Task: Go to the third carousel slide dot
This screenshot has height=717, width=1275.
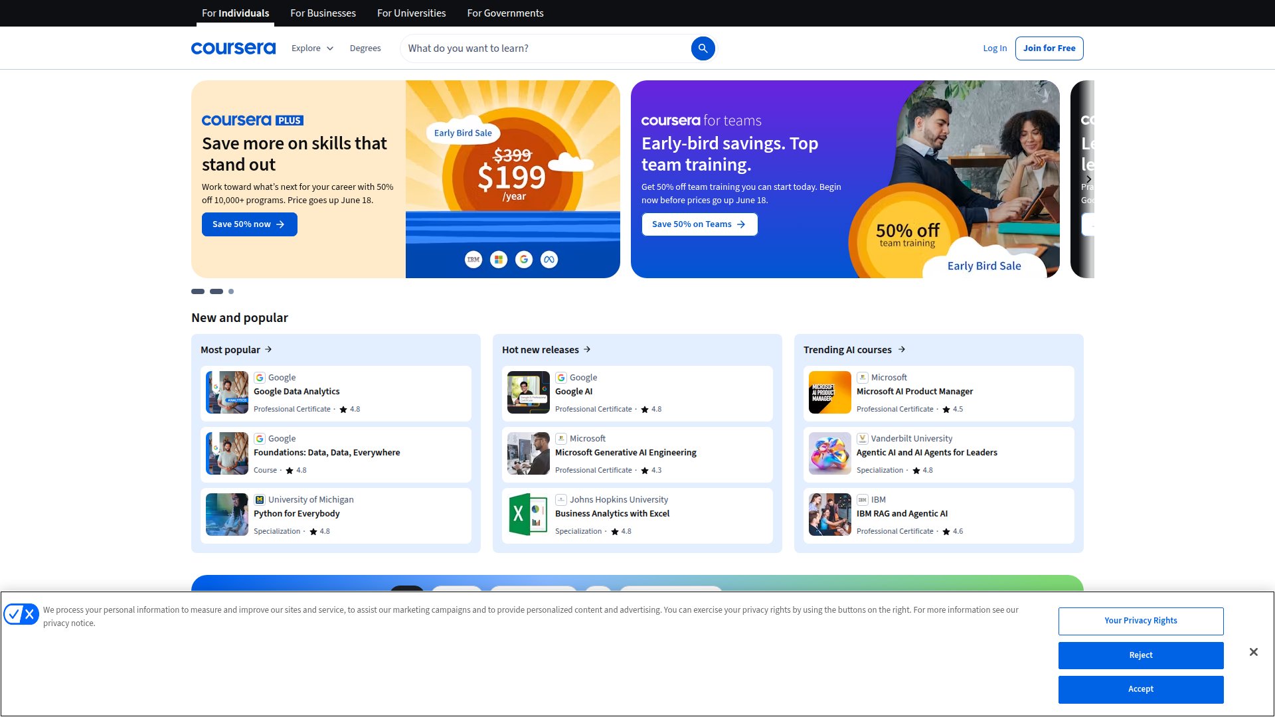Action: click(x=231, y=291)
